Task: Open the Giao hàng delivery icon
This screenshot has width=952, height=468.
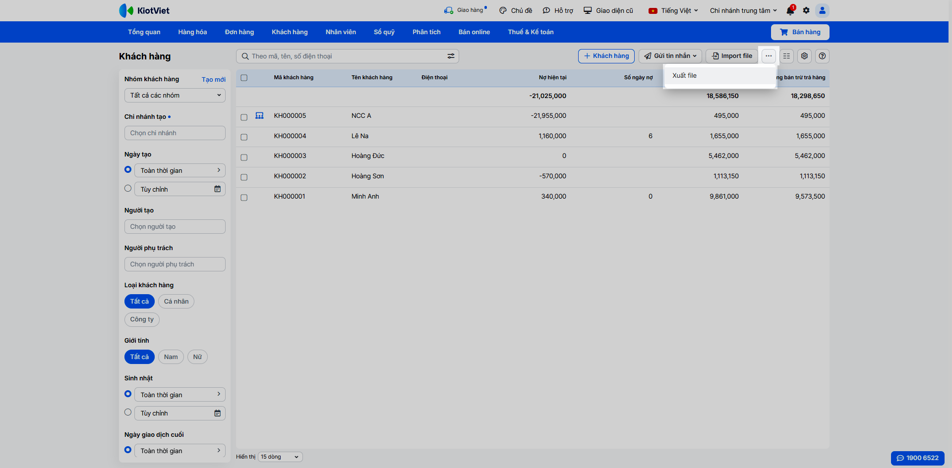Action: (449, 10)
